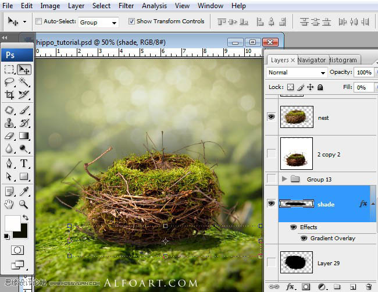Viewport: 378px width, 292px height.
Task: Select the Eraser tool
Action: [x=9, y=136]
